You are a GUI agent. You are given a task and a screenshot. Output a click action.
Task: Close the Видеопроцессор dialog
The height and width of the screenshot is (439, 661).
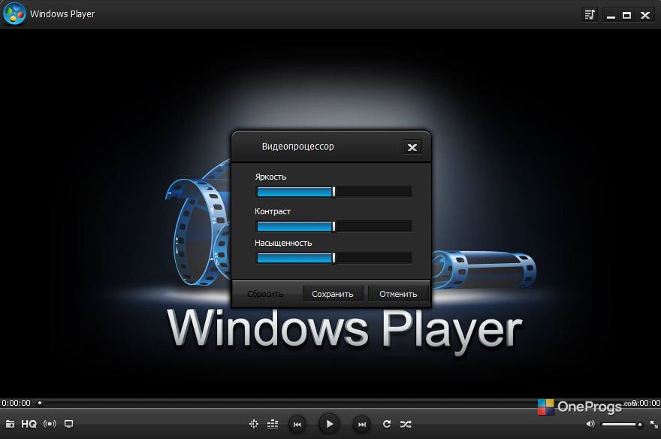pos(412,147)
